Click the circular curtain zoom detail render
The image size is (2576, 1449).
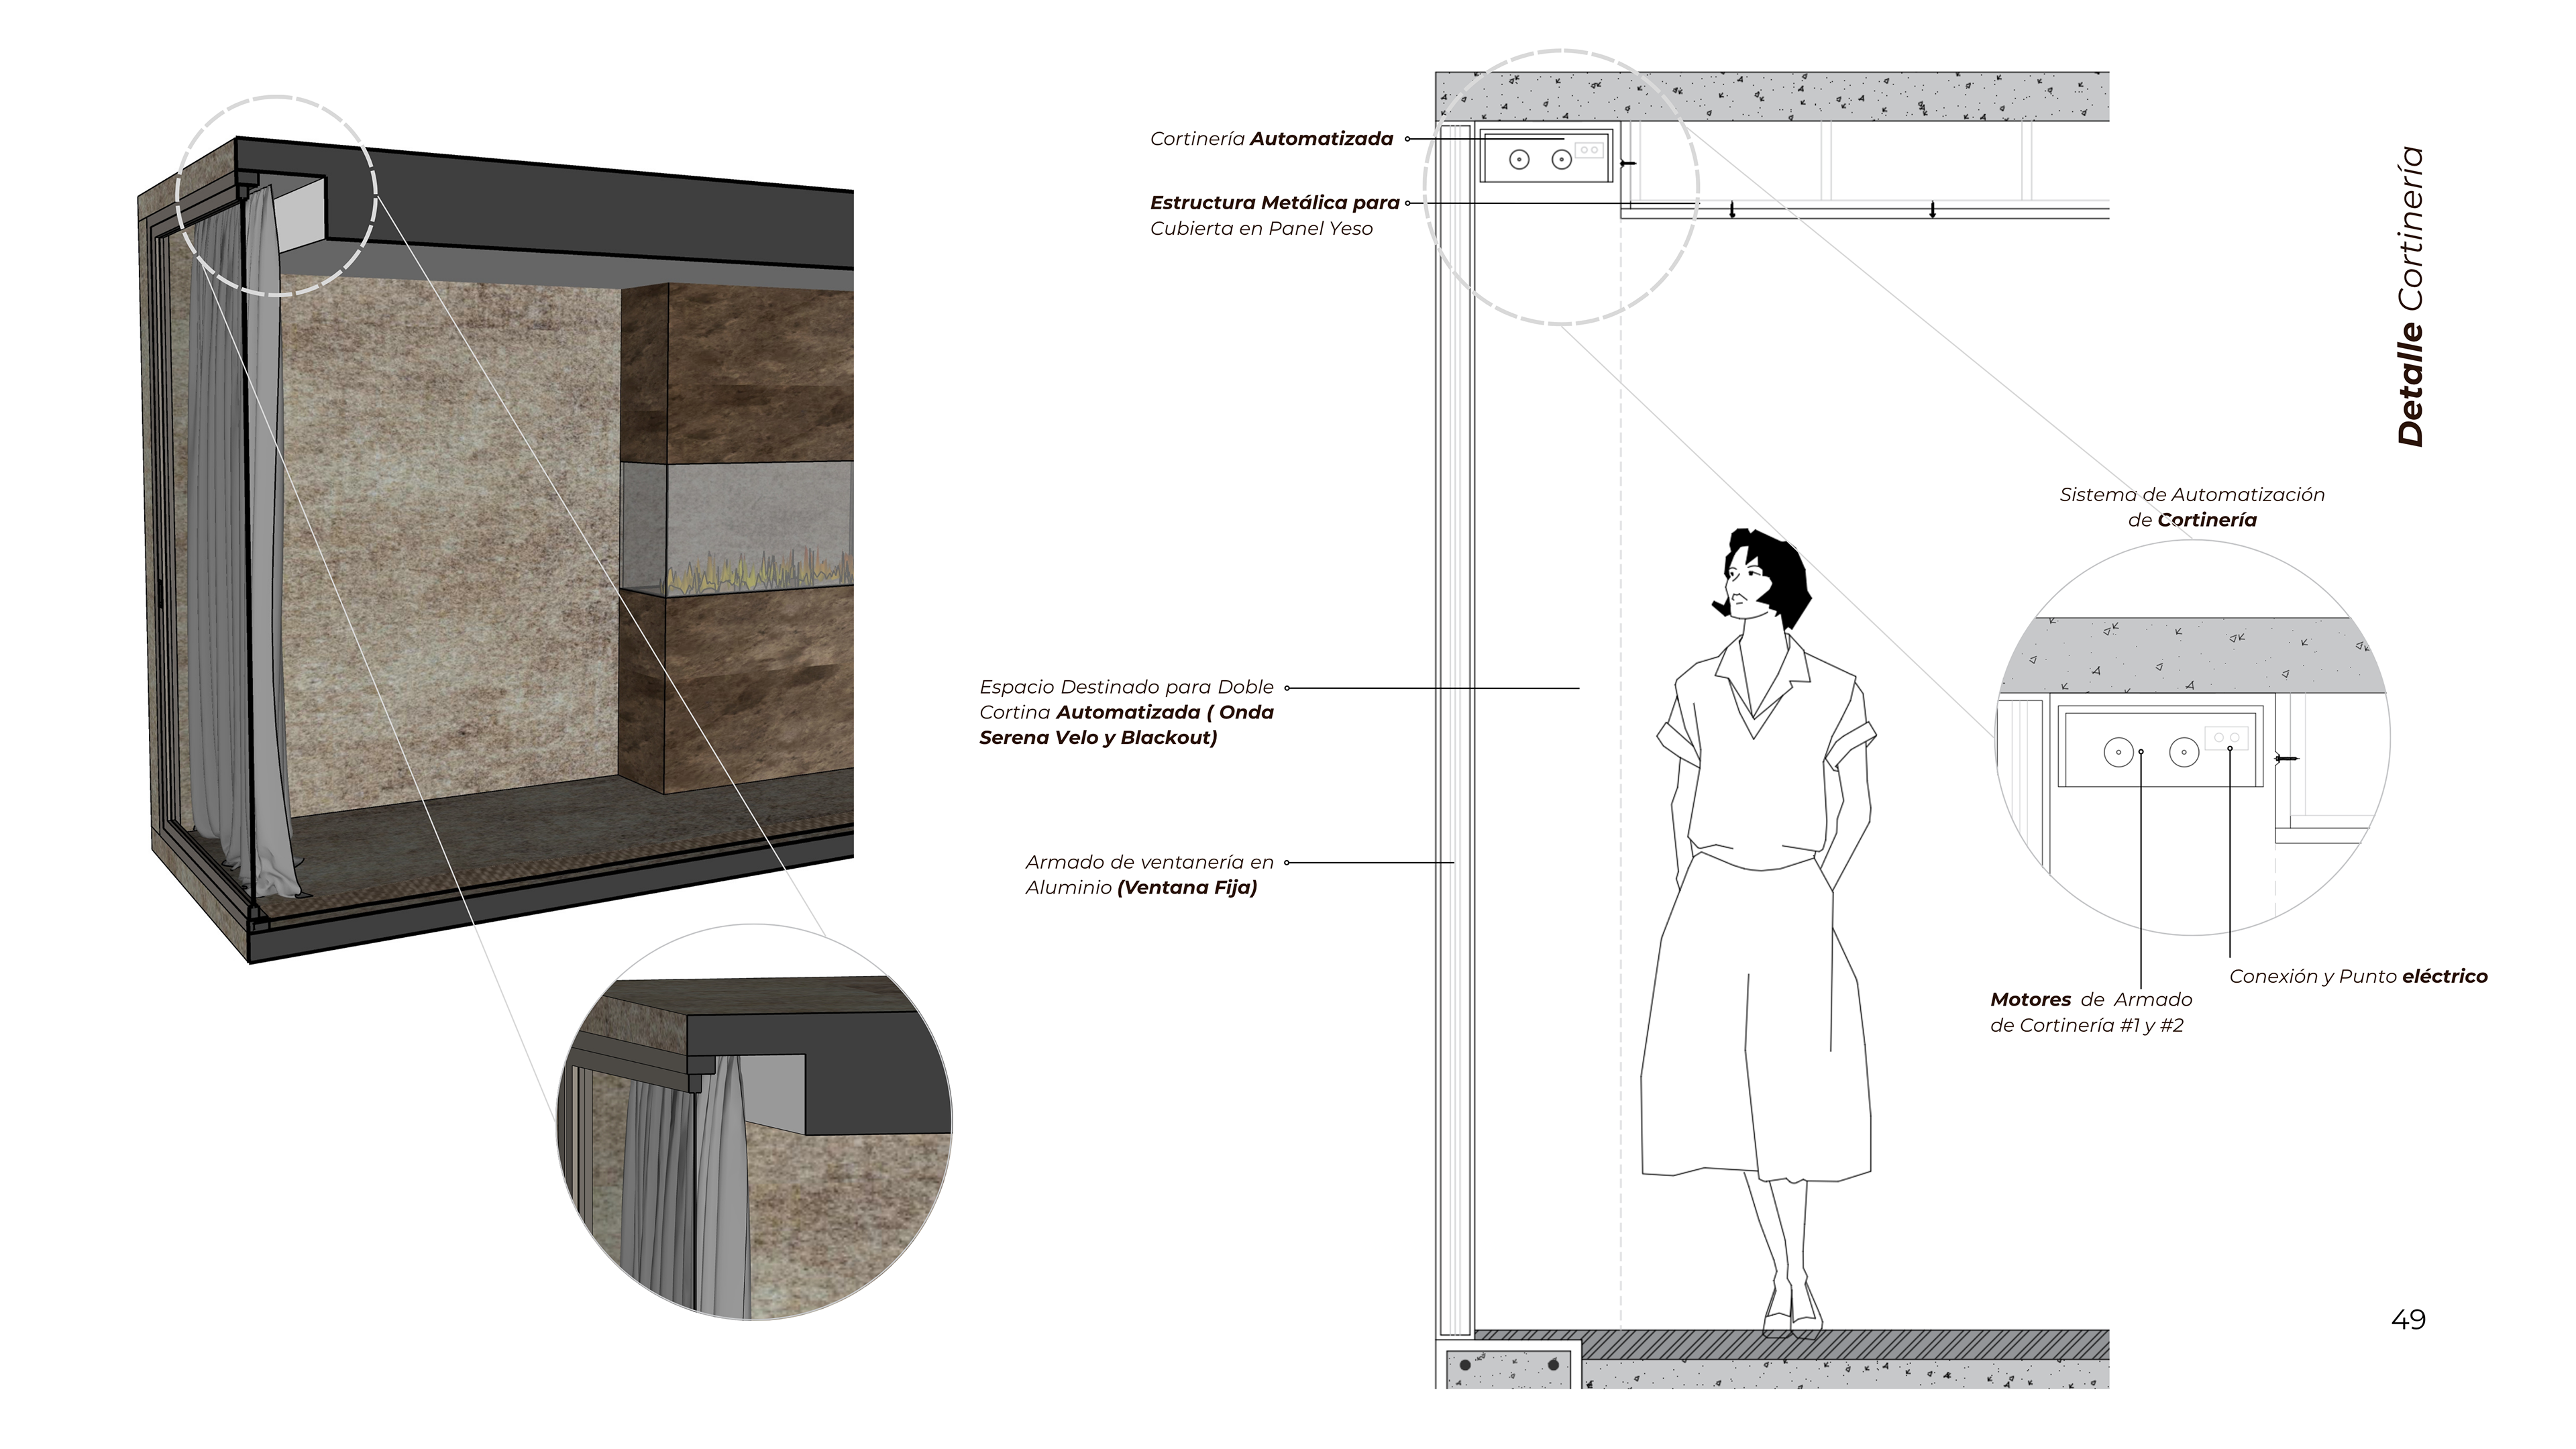click(754, 1122)
